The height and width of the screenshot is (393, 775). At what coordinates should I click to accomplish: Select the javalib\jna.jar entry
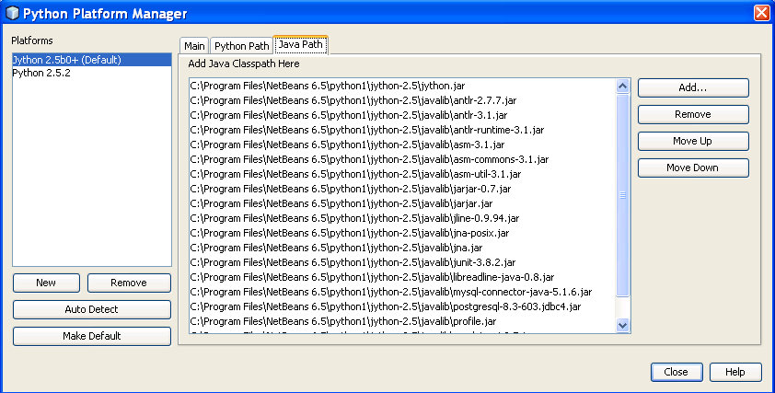(x=402, y=248)
